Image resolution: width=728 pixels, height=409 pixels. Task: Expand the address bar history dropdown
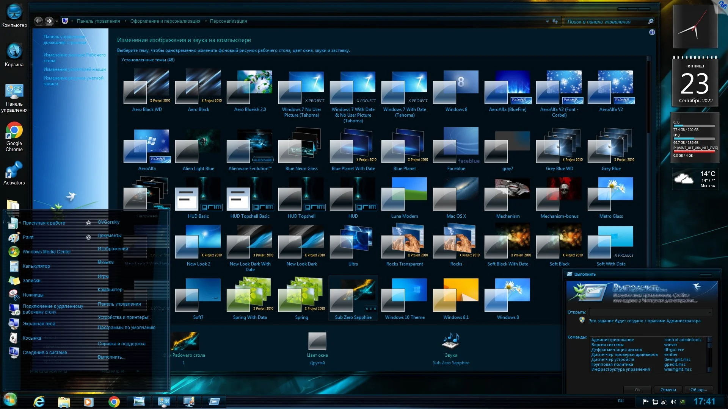click(547, 22)
